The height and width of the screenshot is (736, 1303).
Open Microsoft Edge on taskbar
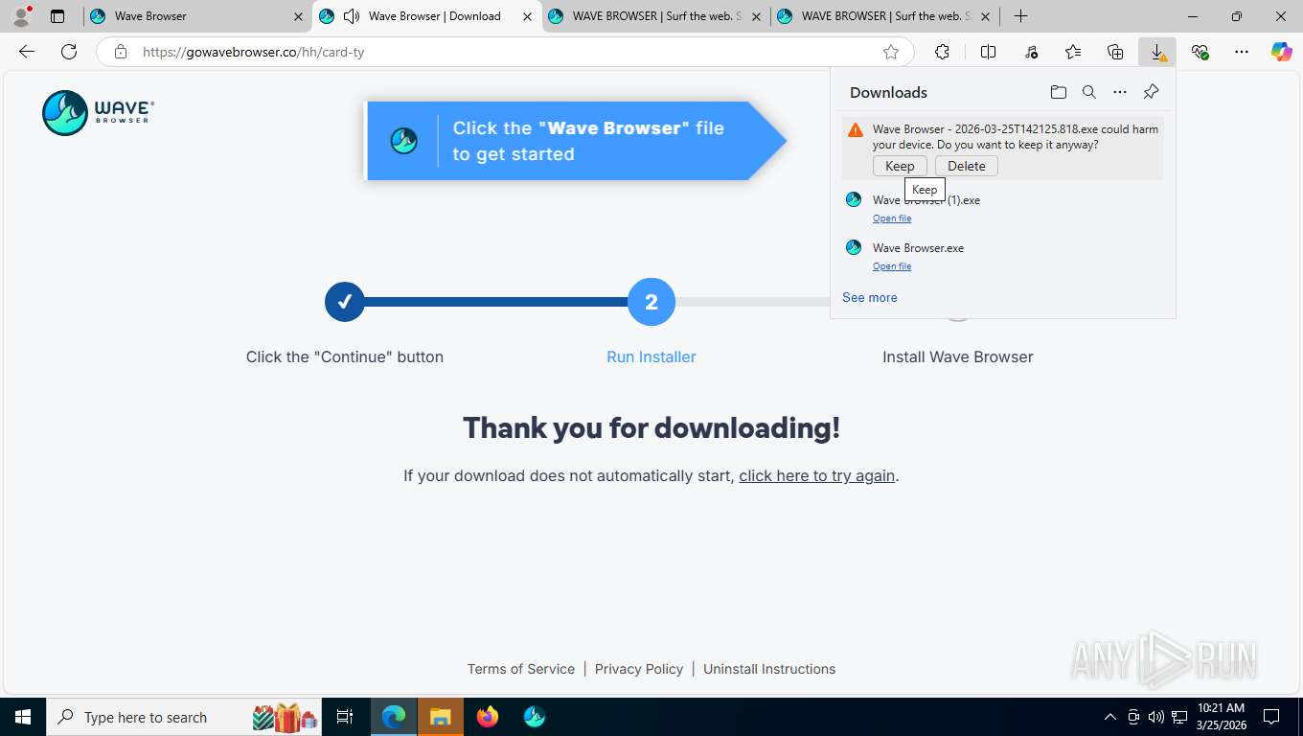pyautogui.click(x=394, y=717)
